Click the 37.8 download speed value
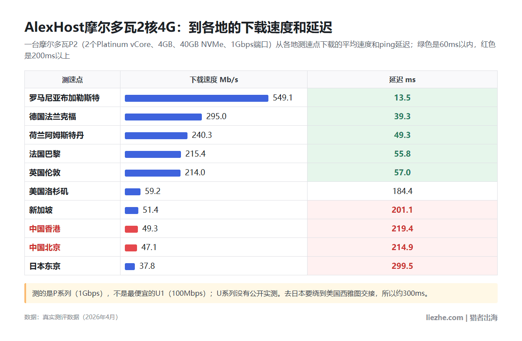Viewport: 522px width, 341px height. (x=147, y=266)
